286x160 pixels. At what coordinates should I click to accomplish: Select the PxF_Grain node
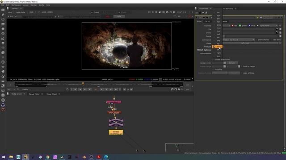(114, 112)
